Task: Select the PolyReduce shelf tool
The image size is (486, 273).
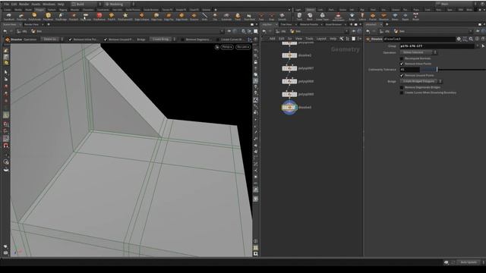Action: click(x=99, y=17)
